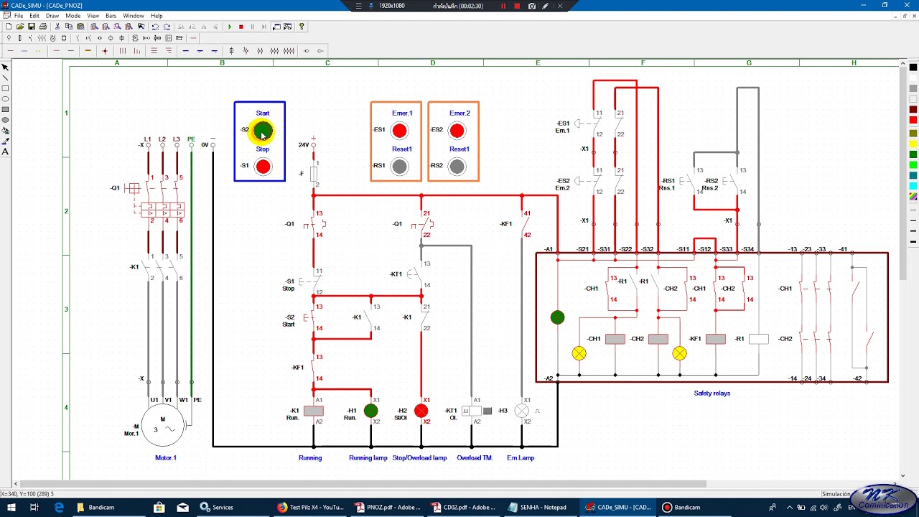The height and width of the screenshot is (517, 919).
Task: Open a file using folder toolbar icon
Action: (x=20, y=27)
